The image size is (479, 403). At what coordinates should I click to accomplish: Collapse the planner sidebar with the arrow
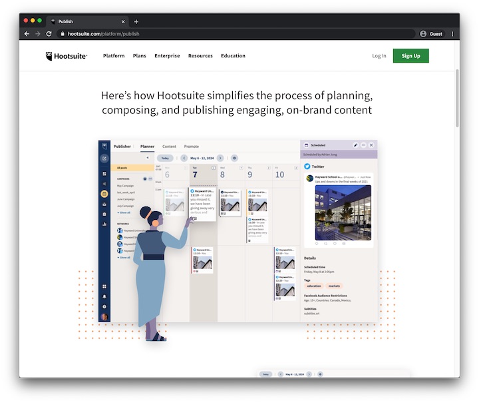148,158
